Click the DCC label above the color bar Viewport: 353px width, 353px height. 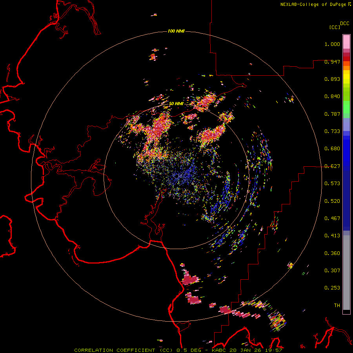tap(344, 24)
